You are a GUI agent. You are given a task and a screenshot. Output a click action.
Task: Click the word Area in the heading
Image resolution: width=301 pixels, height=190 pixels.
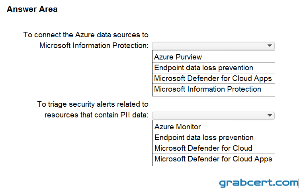48,9
